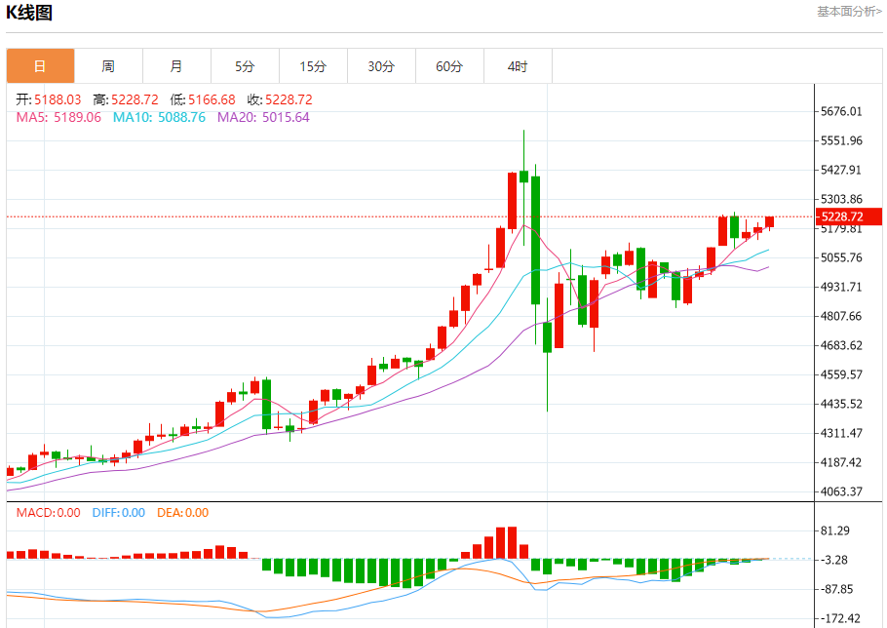Click the MA20 5015.64 indicator label

click(x=263, y=117)
